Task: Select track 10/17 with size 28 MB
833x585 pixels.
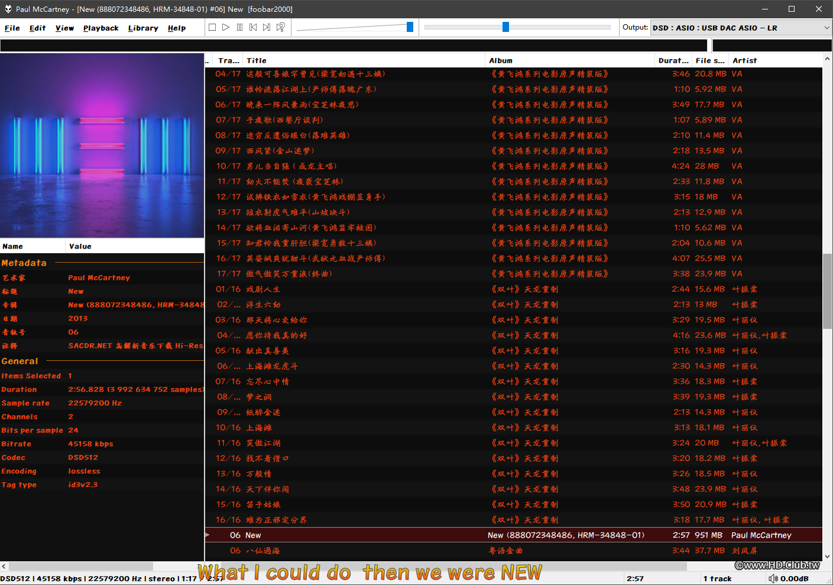Action: pyautogui.click(x=513, y=166)
